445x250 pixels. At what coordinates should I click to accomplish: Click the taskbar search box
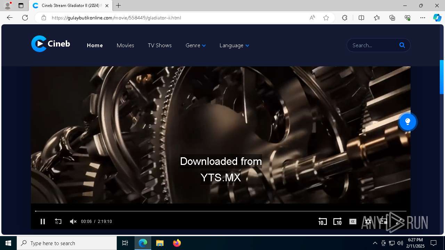click(x=67, y=243)
